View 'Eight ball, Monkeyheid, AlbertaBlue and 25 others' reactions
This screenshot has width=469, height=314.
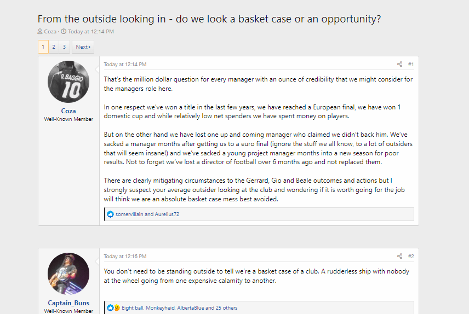point(180,308)
